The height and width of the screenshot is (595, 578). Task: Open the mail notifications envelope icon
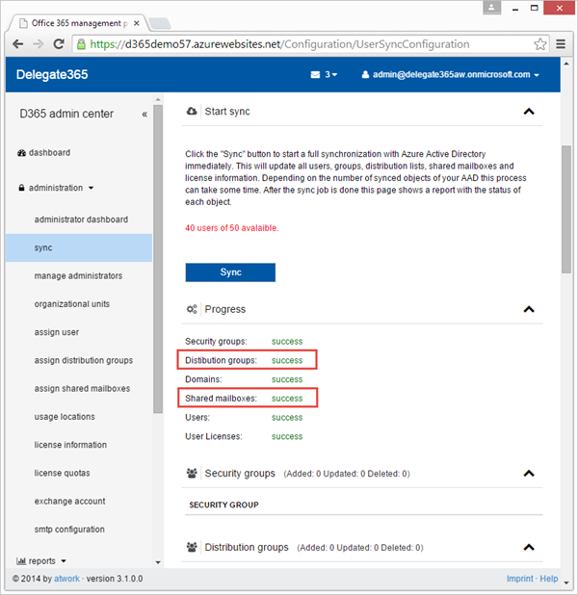tap(315, 75)
